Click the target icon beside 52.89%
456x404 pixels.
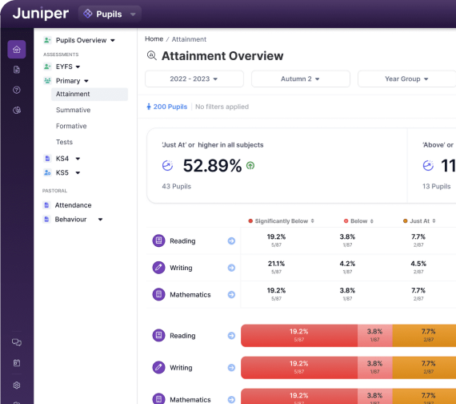click(167, 165)
